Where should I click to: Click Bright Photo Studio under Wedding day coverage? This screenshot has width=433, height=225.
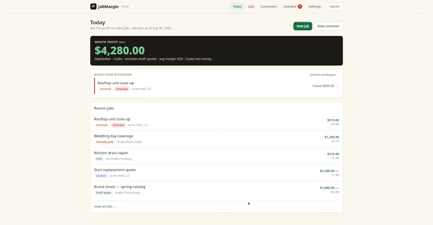[130, 142]
